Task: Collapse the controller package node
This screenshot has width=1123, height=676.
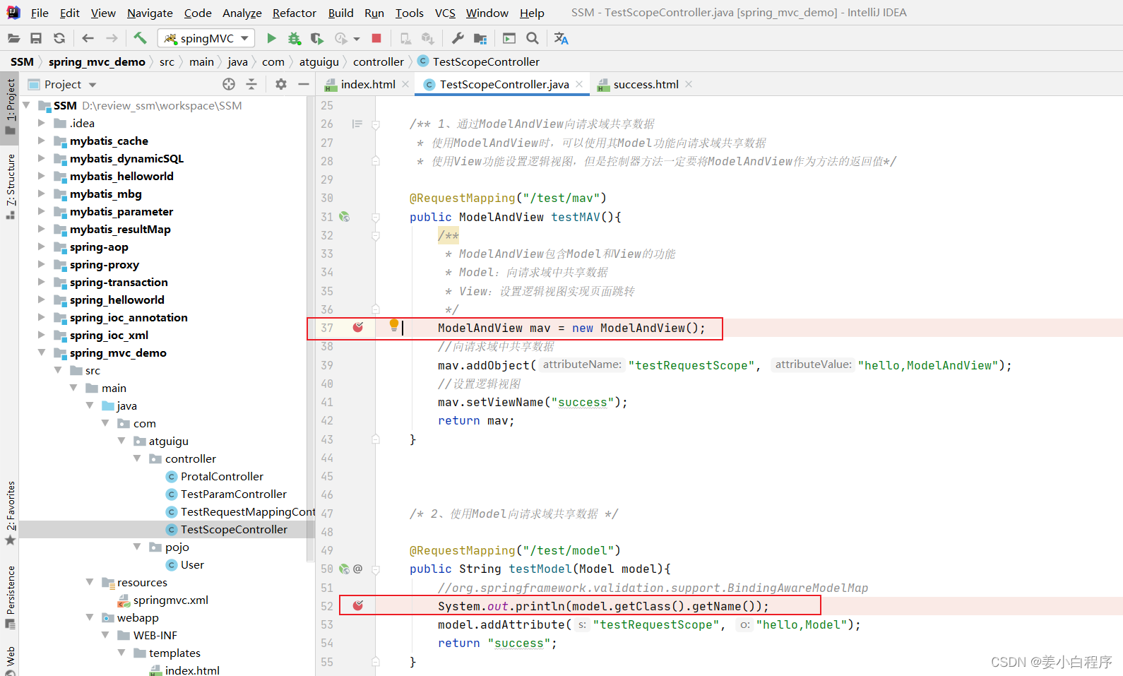Action: pos(137,458)
